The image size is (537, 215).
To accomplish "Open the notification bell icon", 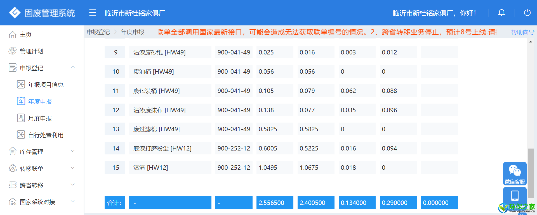I will click(501, 13).
